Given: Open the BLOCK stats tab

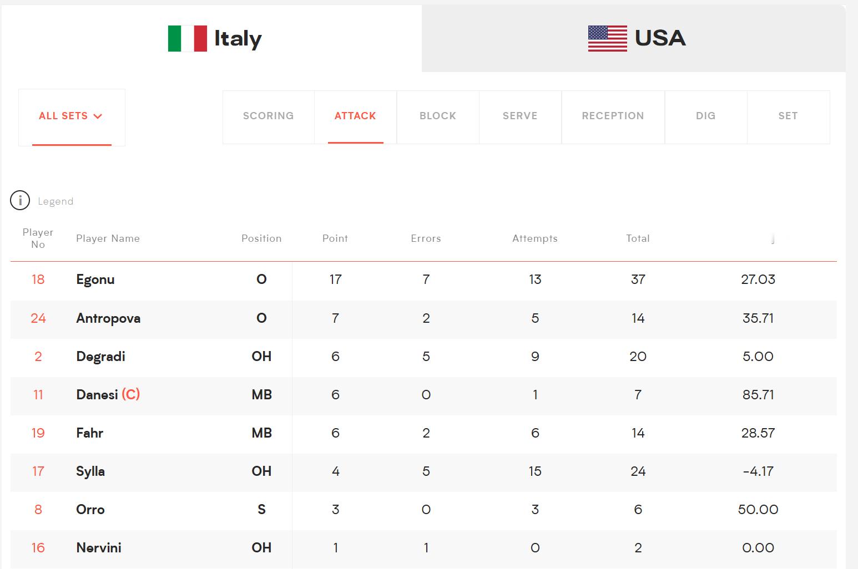Looking at the screenshot, I should 438,116.
